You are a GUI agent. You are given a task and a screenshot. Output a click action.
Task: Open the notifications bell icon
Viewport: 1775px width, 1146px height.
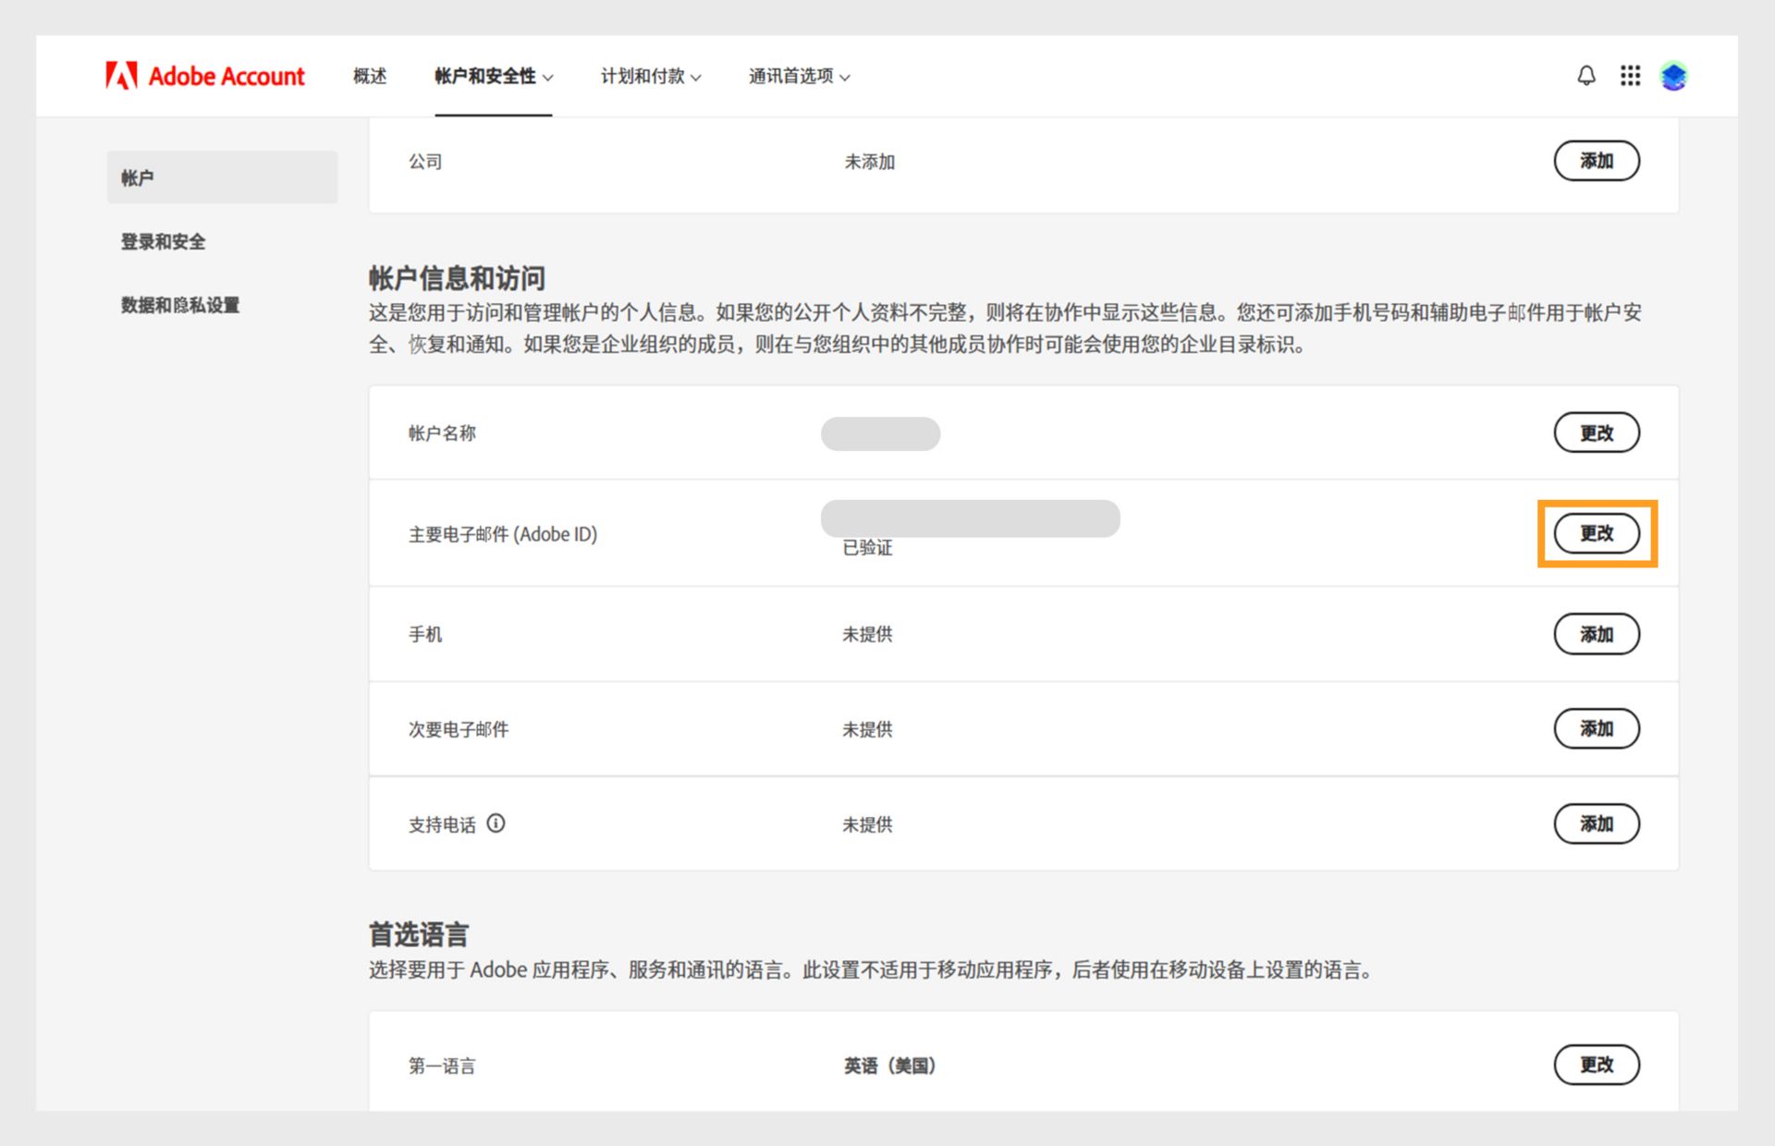[1586, 76]
